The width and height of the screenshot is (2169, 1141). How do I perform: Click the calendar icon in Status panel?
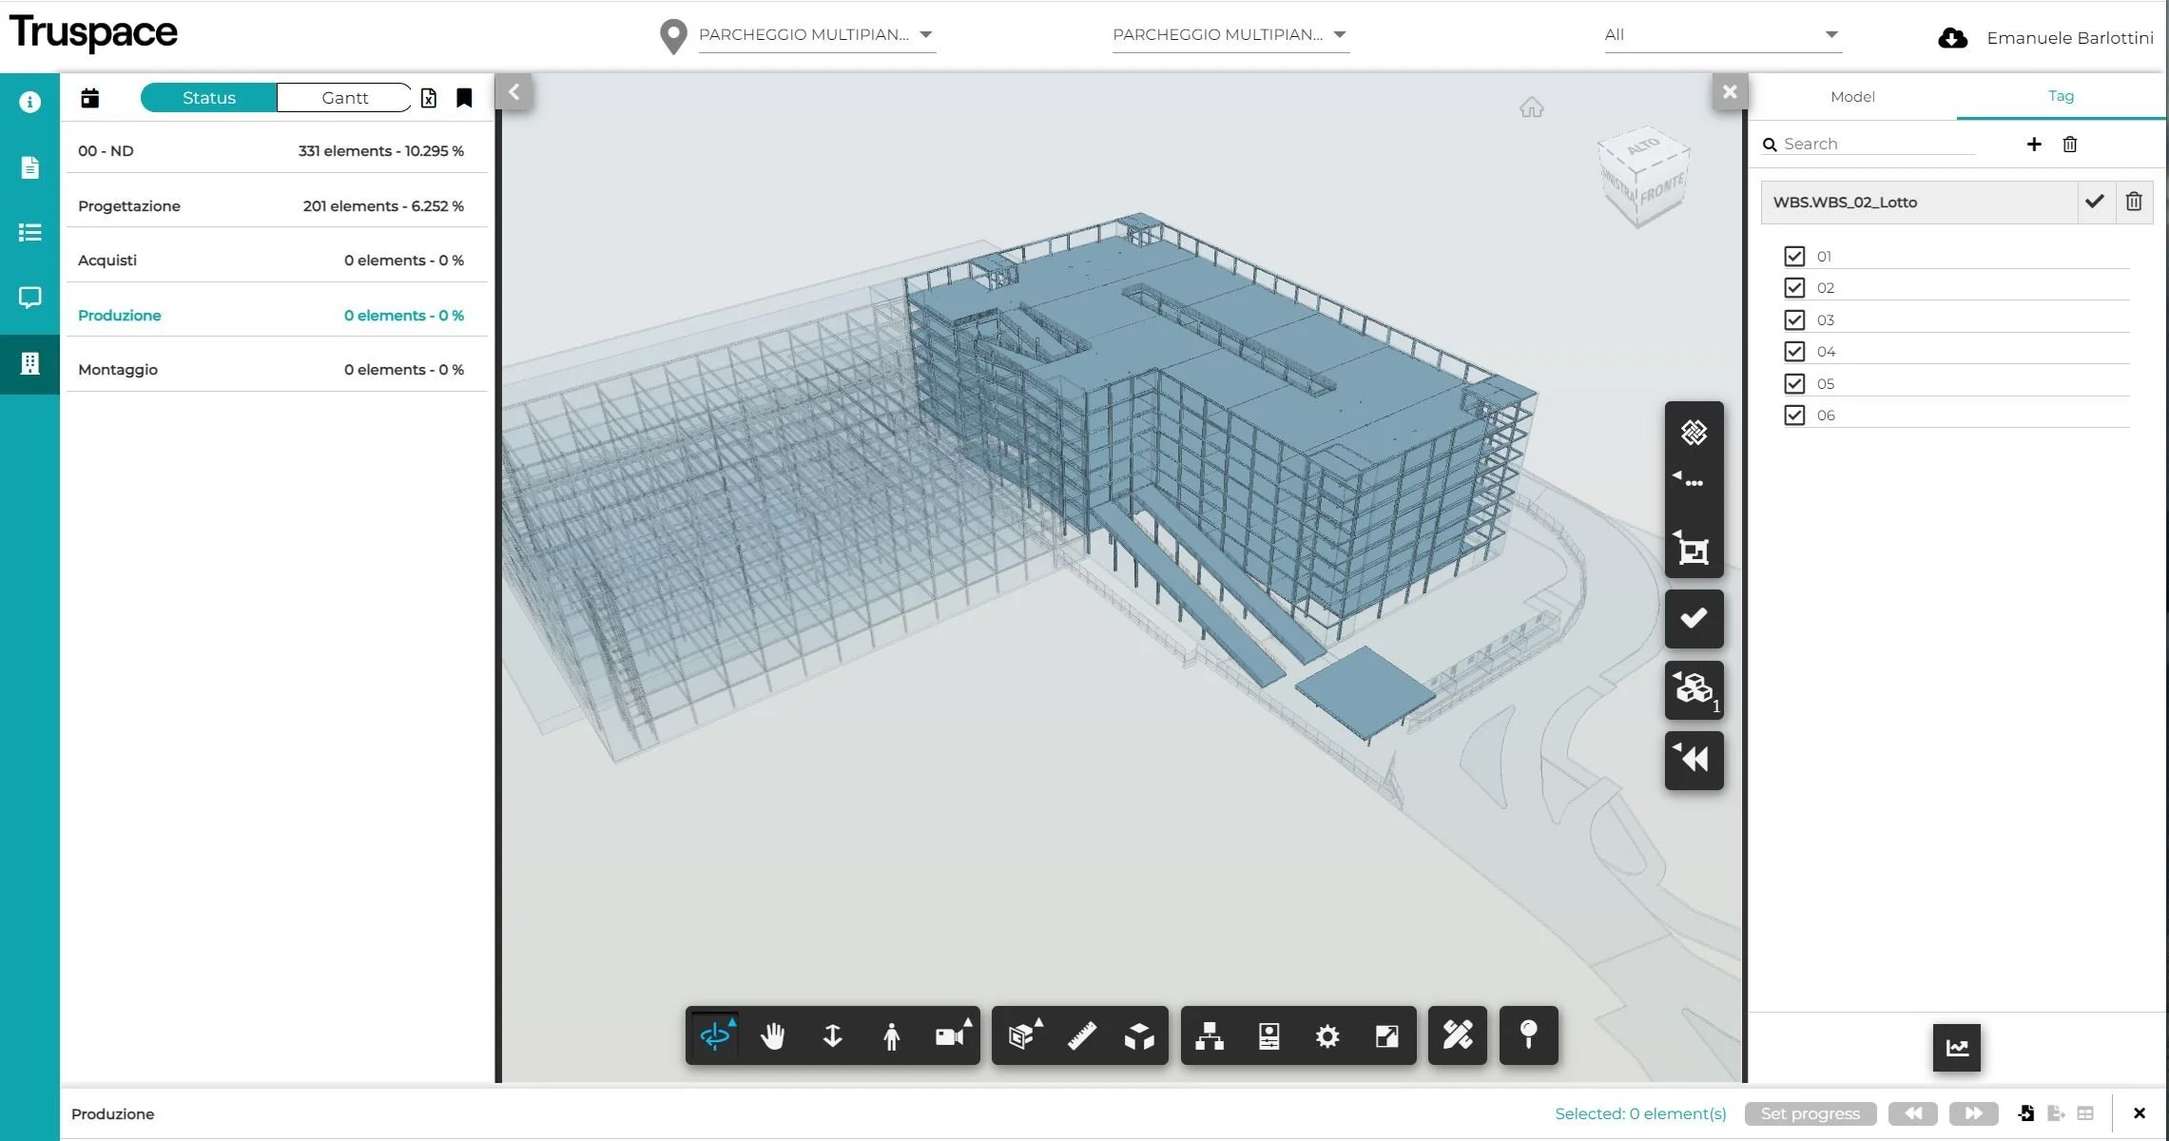coord(90,98)
